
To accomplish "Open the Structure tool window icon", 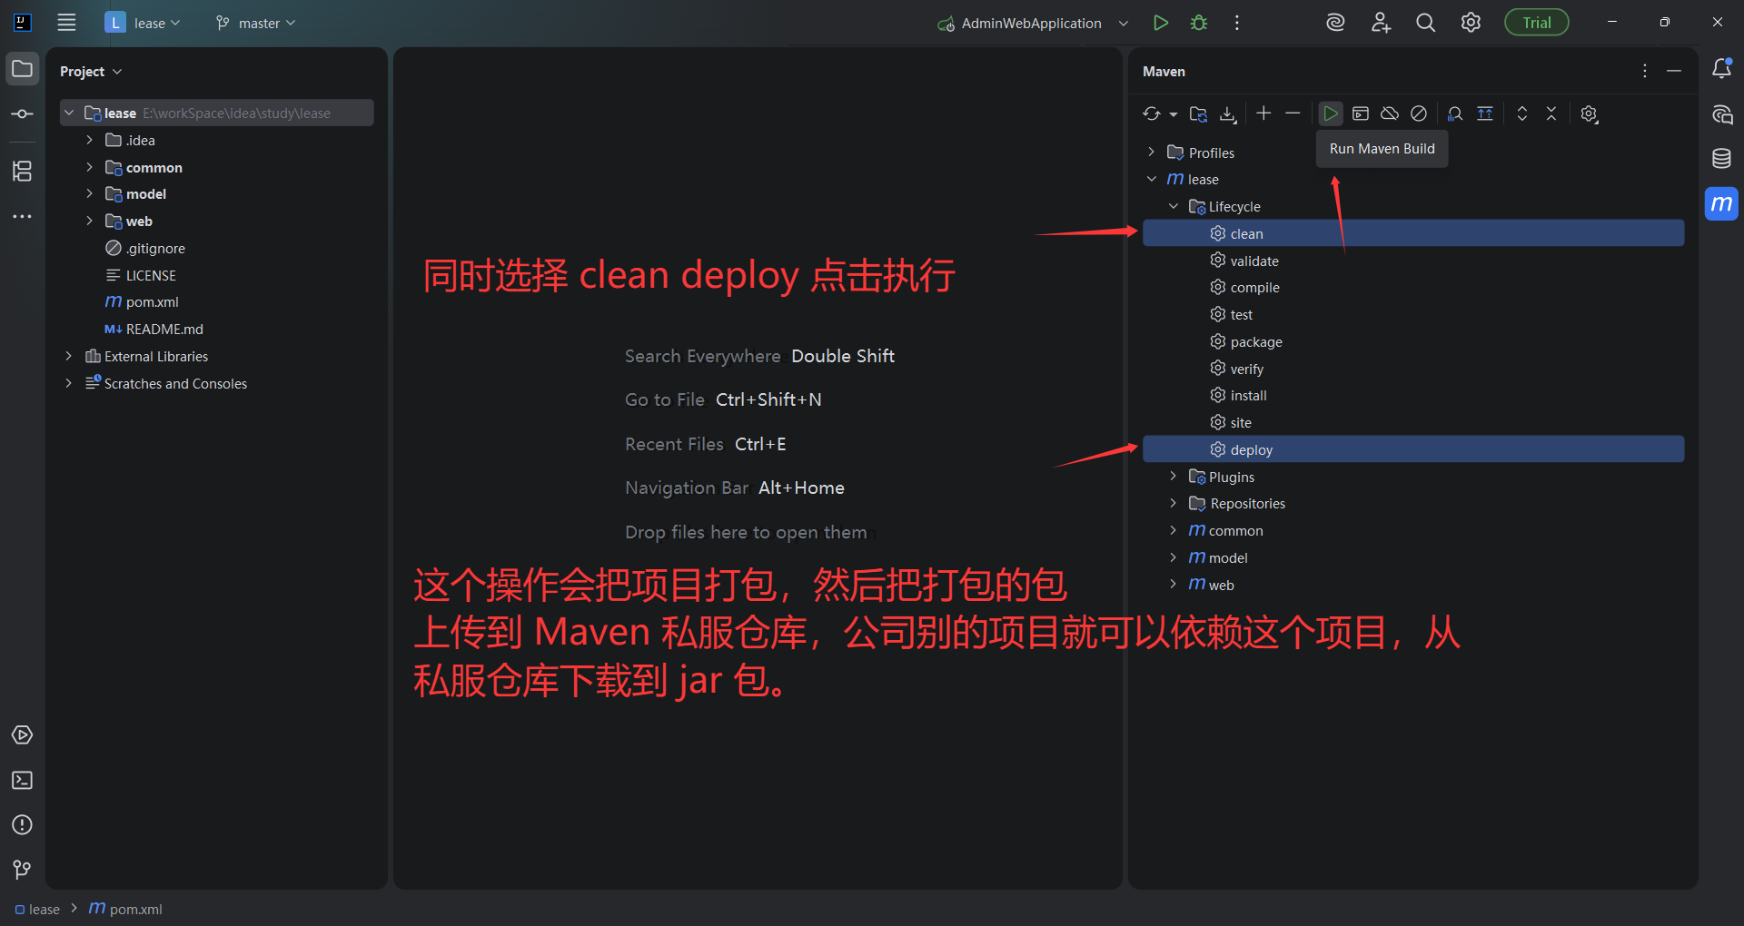I will (23, 171).
